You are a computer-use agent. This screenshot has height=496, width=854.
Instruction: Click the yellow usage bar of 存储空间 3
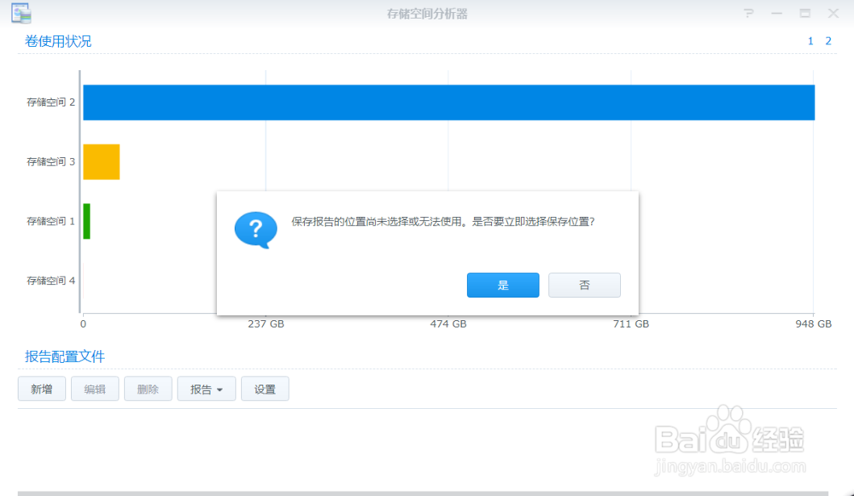click(100, 161)
